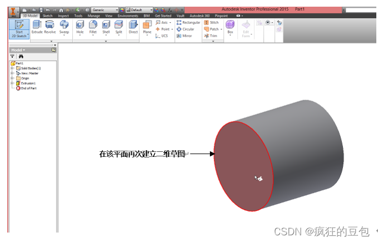Open the Inspect ribbon tab
Image resolution: width=378 pixels, height=242 pixels.
tap(63, 16)
